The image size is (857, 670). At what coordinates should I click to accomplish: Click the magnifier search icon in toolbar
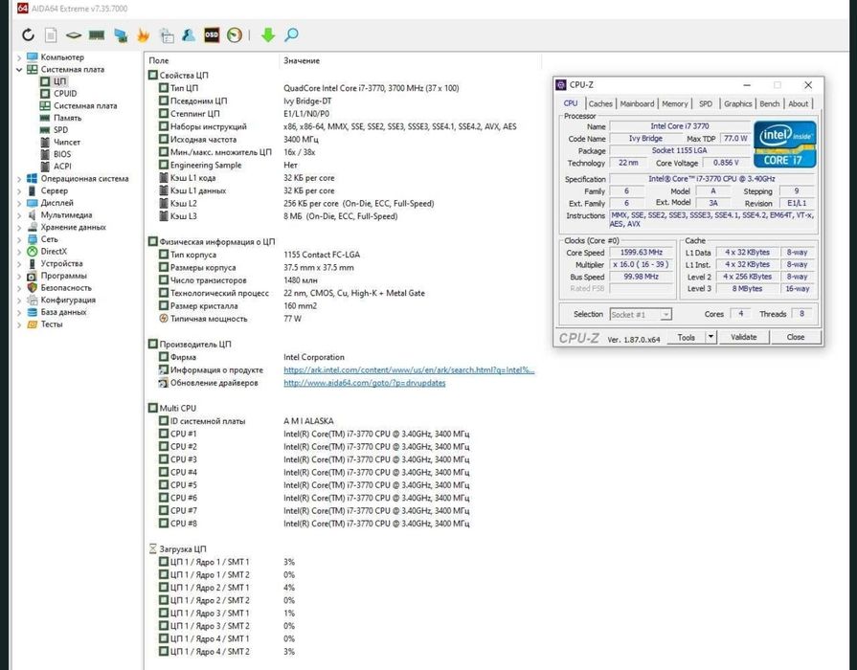pos(291,35)
